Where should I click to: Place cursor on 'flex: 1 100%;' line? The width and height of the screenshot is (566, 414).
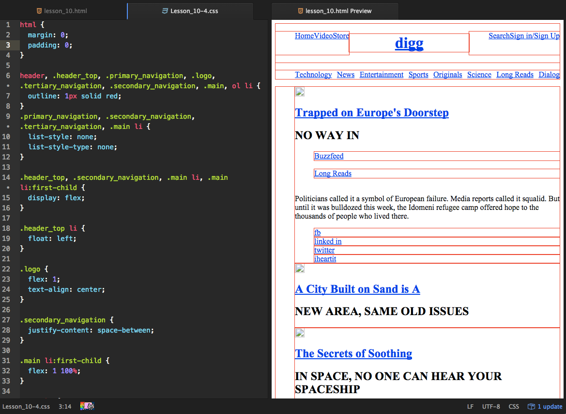click(54, 370)
